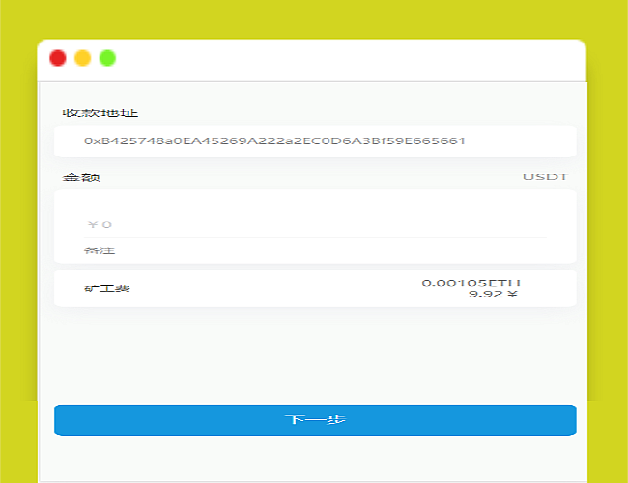This screenshot has height=483, width=628.
Task: Click the 0xB425 wallet address text
Action: 274,141
